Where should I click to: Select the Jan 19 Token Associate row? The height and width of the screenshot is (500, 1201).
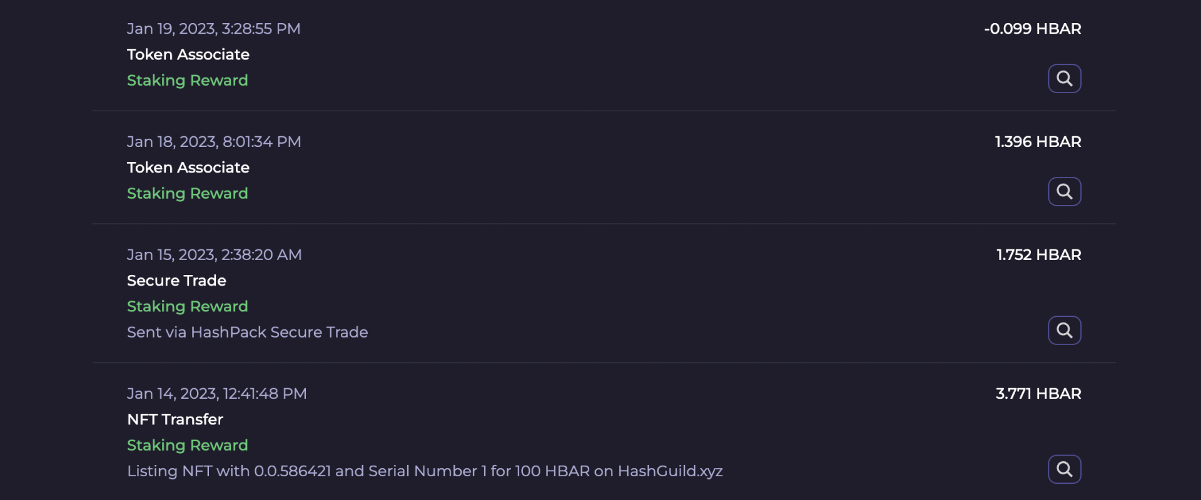[188, 54]
